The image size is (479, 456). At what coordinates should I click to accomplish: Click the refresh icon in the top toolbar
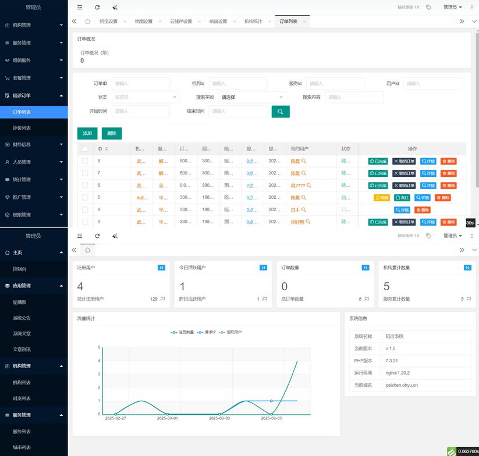pos(97,8)
